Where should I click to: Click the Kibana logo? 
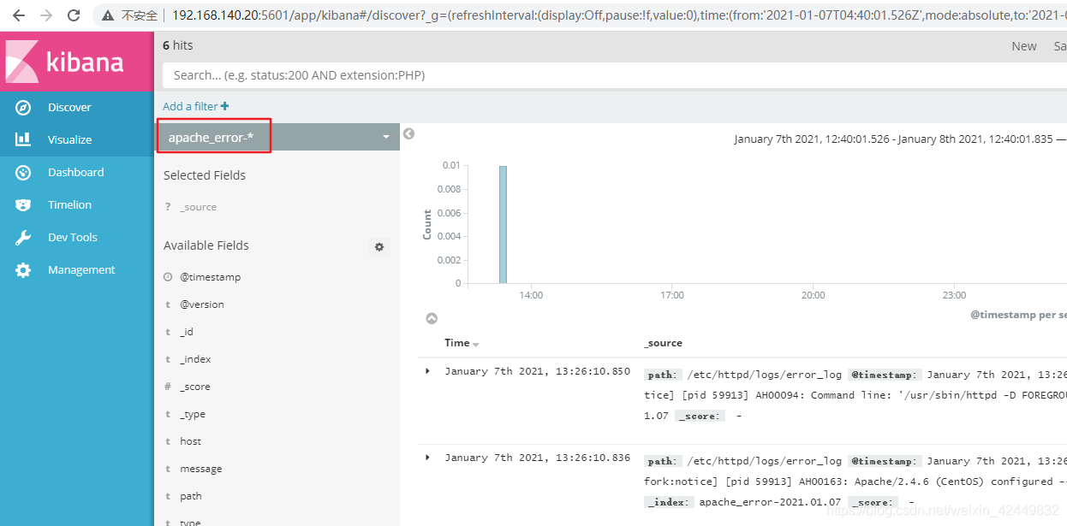tap(65, 62)
